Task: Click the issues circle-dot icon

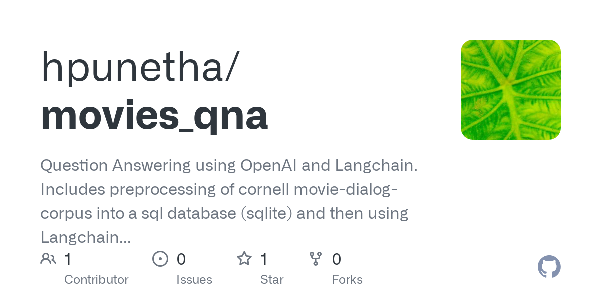Action: (160, 259)
